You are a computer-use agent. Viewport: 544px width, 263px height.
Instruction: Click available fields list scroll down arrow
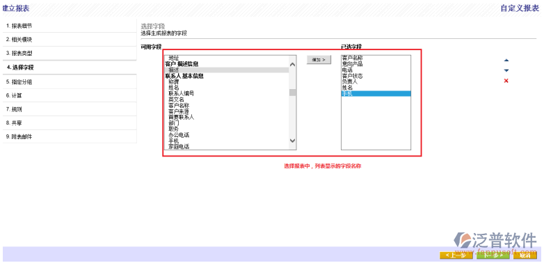point(292,140)
